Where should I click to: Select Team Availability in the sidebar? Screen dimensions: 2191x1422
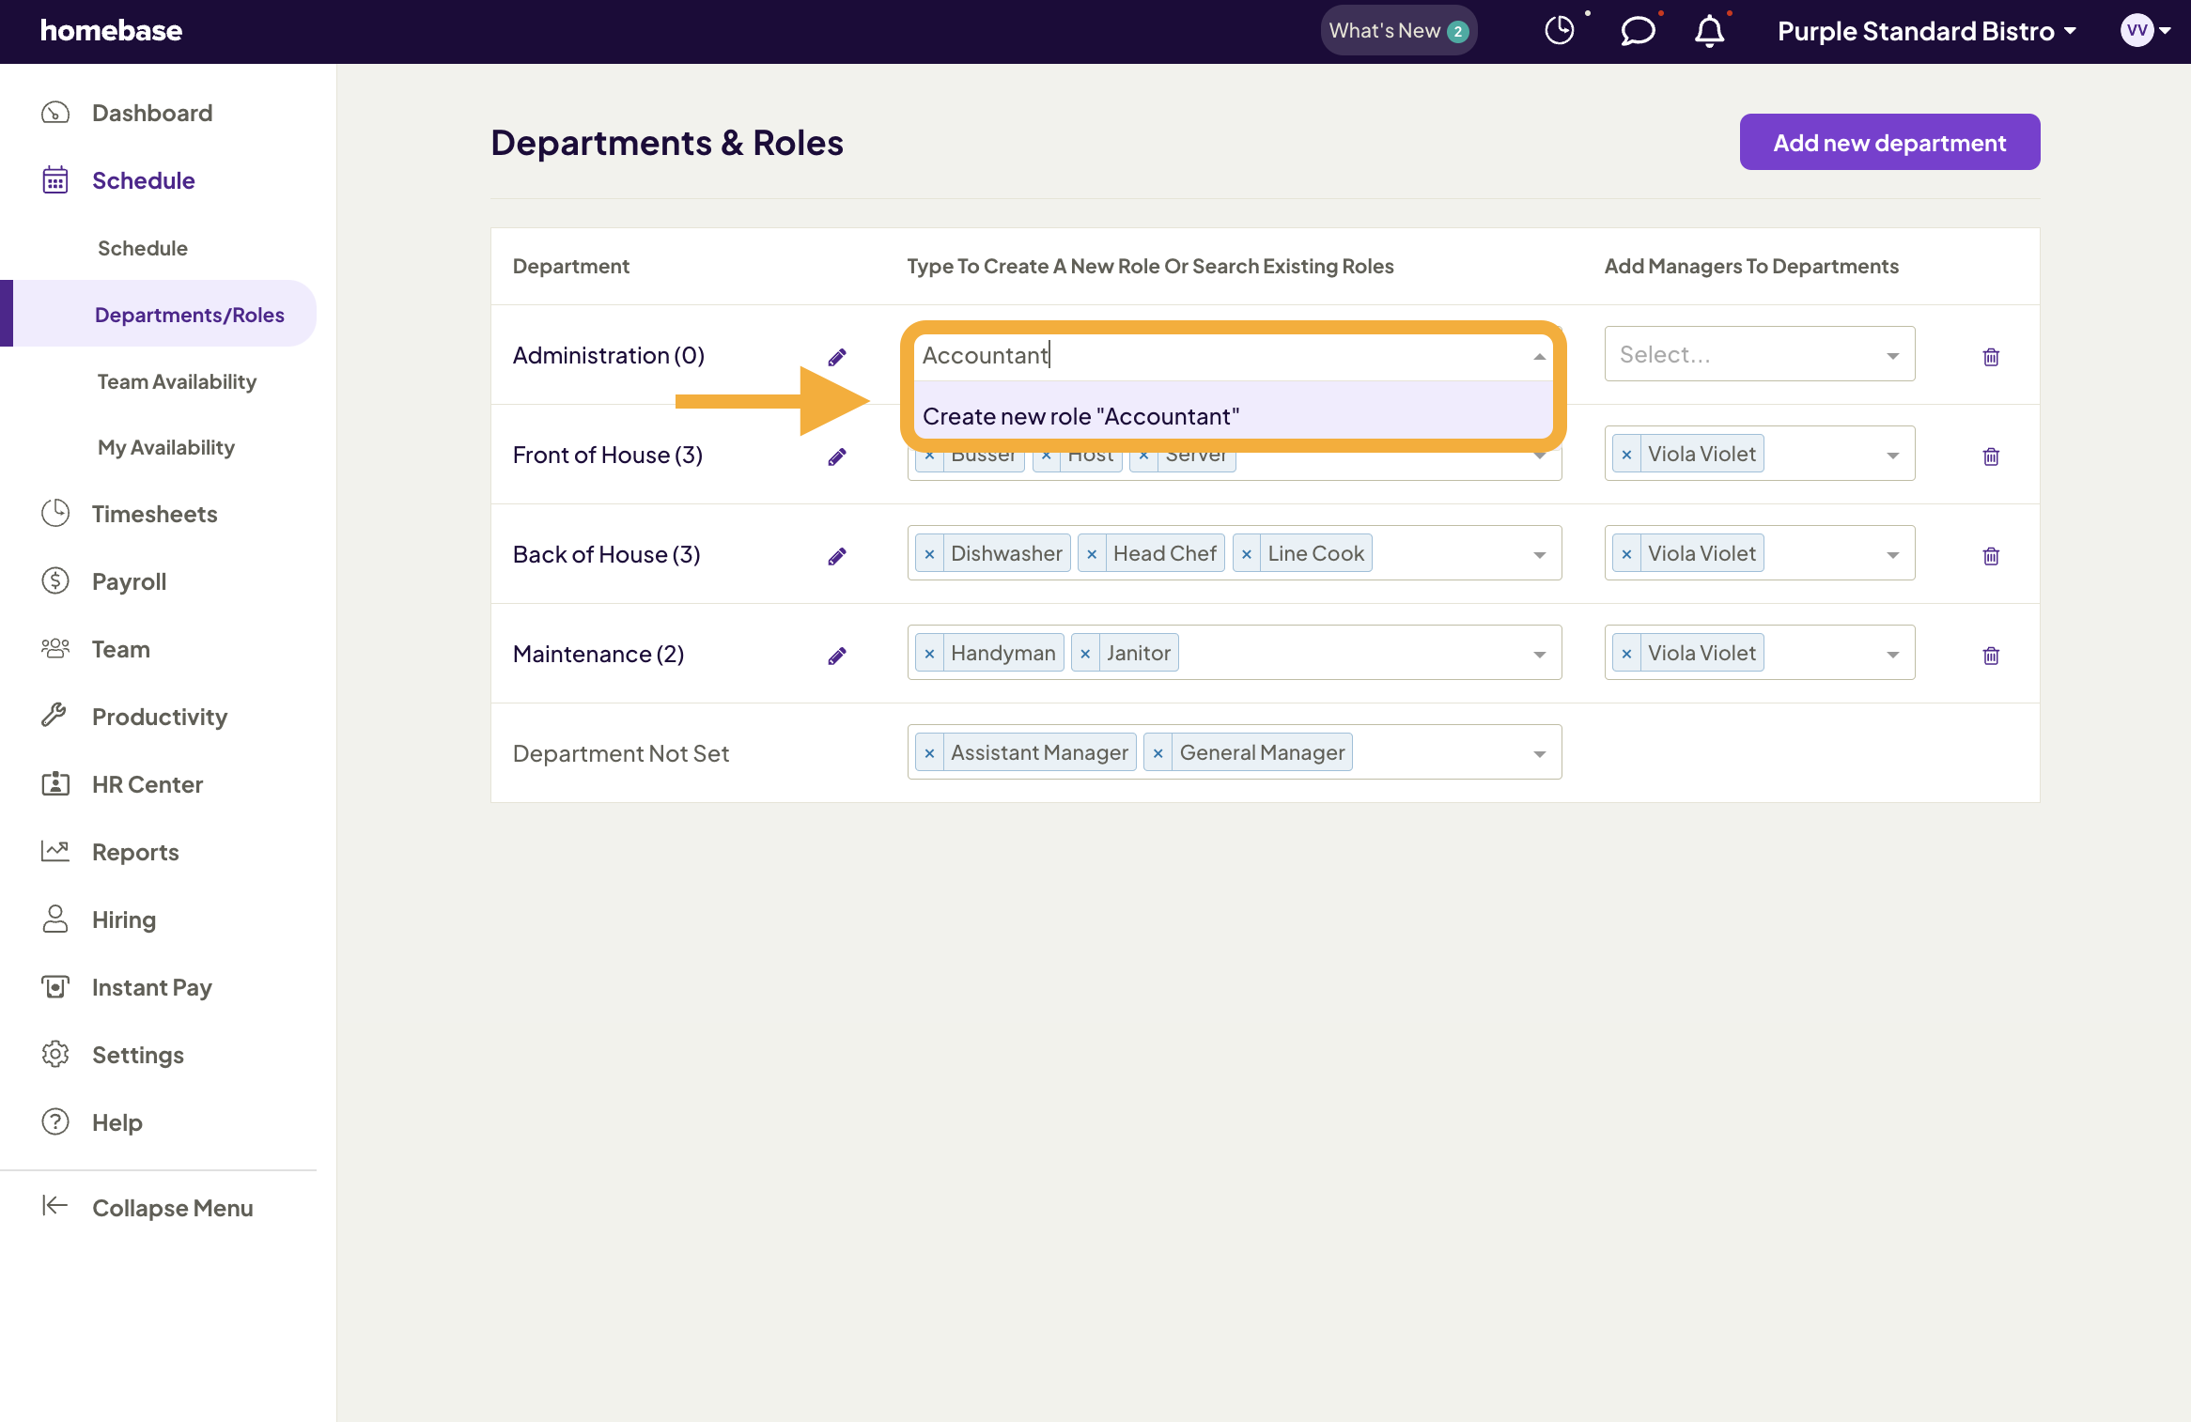coord(177,381)
